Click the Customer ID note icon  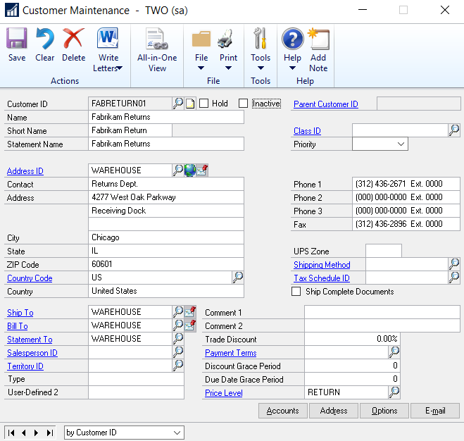click(x=190, y=104)
